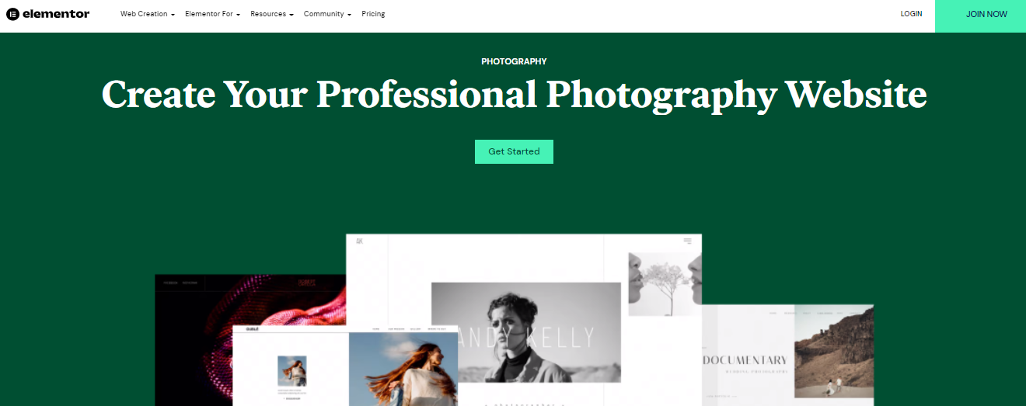Open the Andy Kelly portrait template preview

click(x=525, y=332)
